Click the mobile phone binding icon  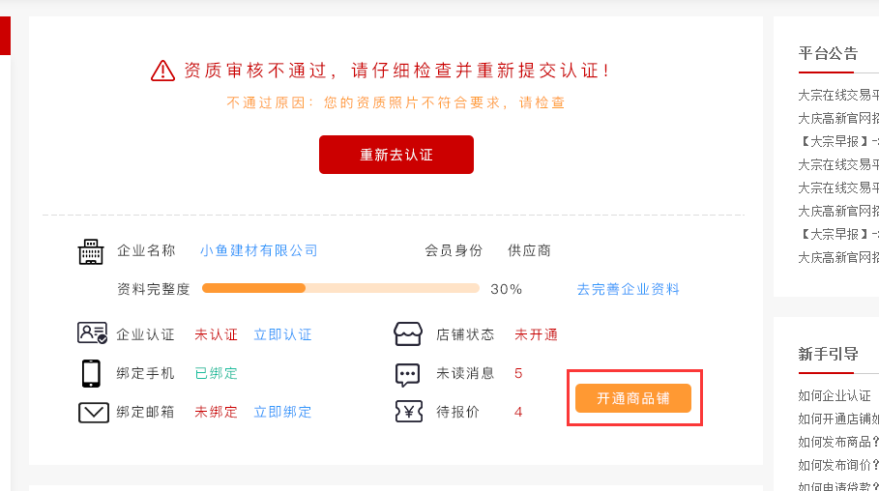91,373
